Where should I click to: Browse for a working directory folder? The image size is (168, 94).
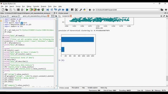point(162,10)
